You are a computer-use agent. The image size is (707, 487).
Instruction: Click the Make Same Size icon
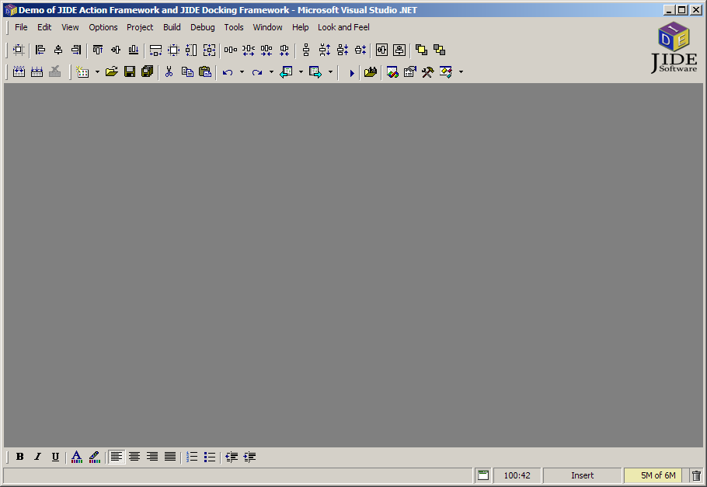209,50
